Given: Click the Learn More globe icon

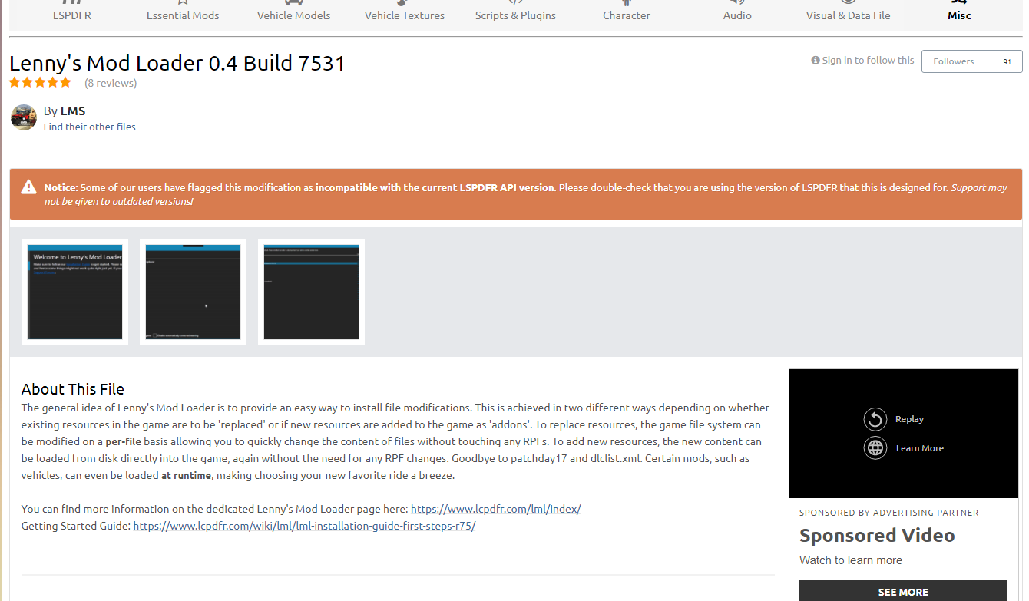Looking at the screenshot, I should [x=875, y=448].
